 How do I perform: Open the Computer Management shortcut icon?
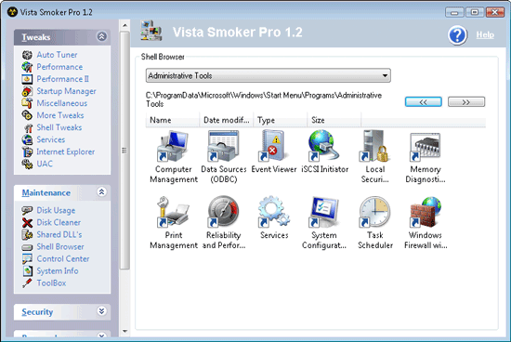[173, 146]
